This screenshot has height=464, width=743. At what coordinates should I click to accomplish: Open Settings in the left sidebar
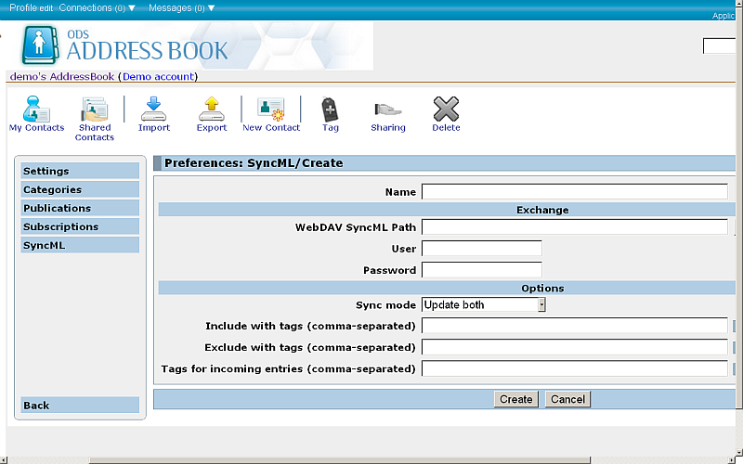click(x=80, y=171)
